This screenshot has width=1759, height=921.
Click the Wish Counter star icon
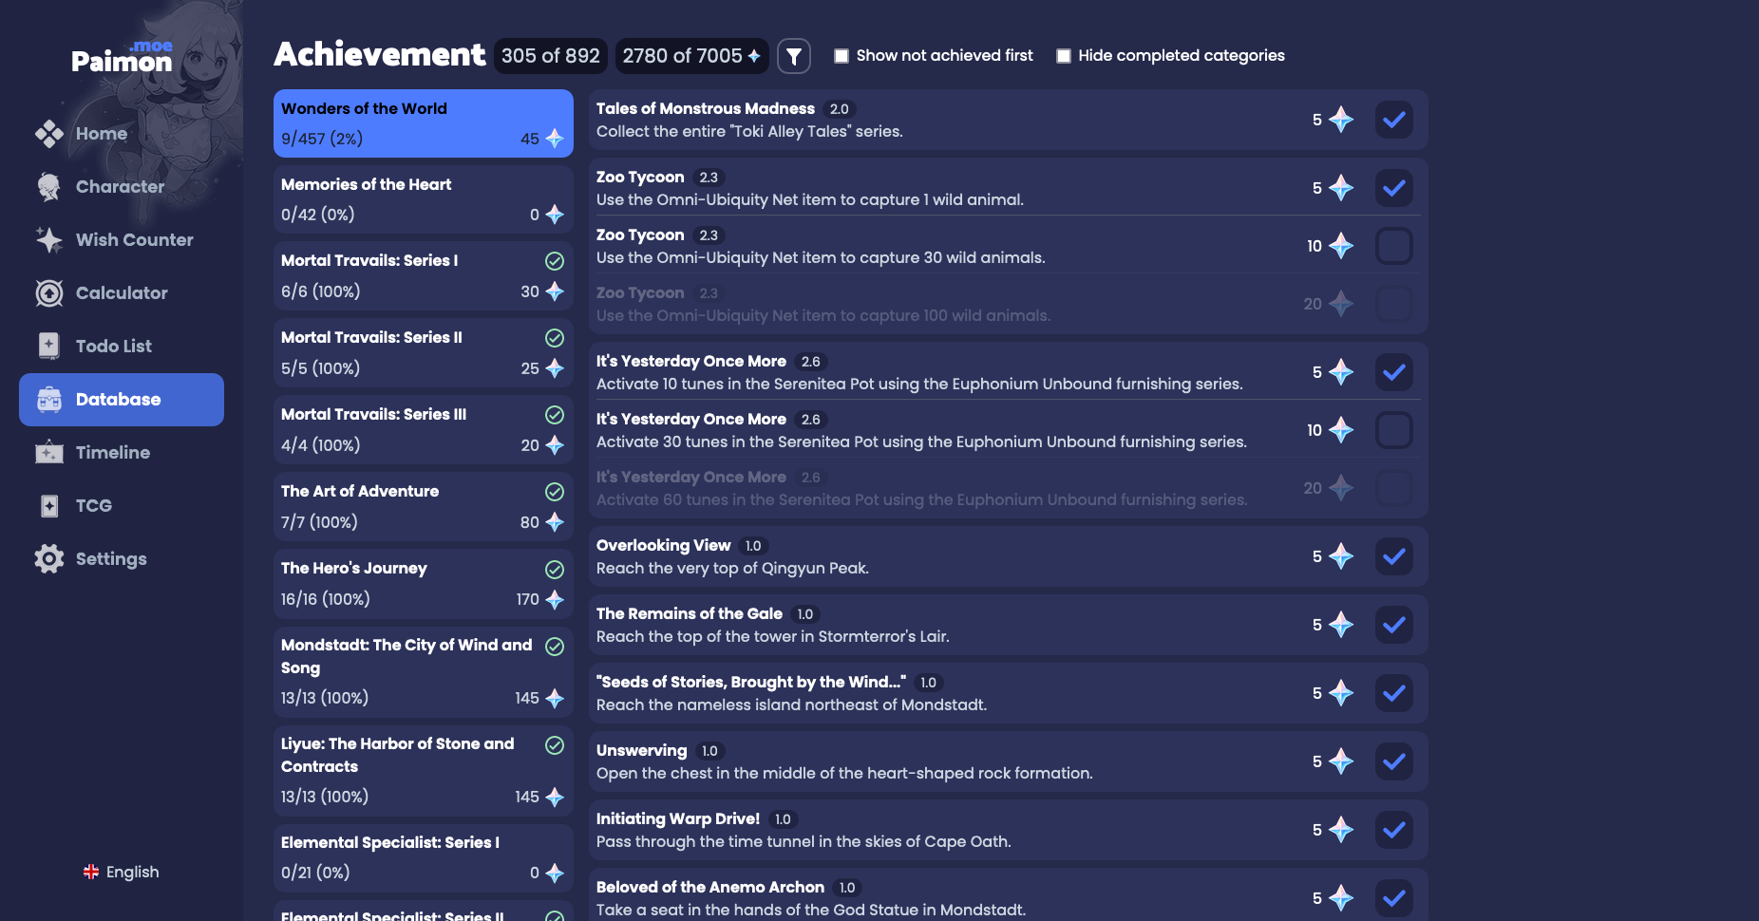click(x=48, y=240)
